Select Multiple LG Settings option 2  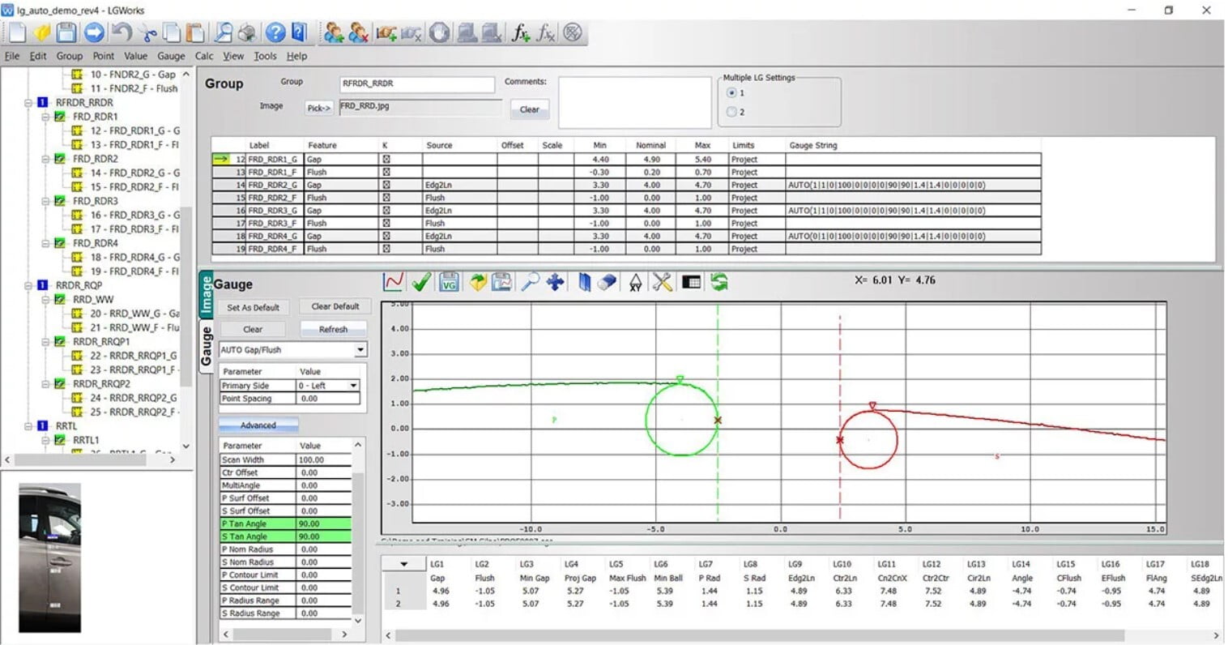click(x=732, y=112)
